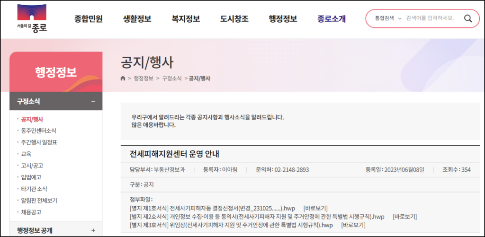This screenshot has width=485, height=237.
Task: Click the 담당부서 부동산정보과 text
Action: (x=157, y=170)
